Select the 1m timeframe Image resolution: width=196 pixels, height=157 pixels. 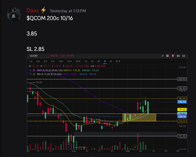tap(31, 61)
